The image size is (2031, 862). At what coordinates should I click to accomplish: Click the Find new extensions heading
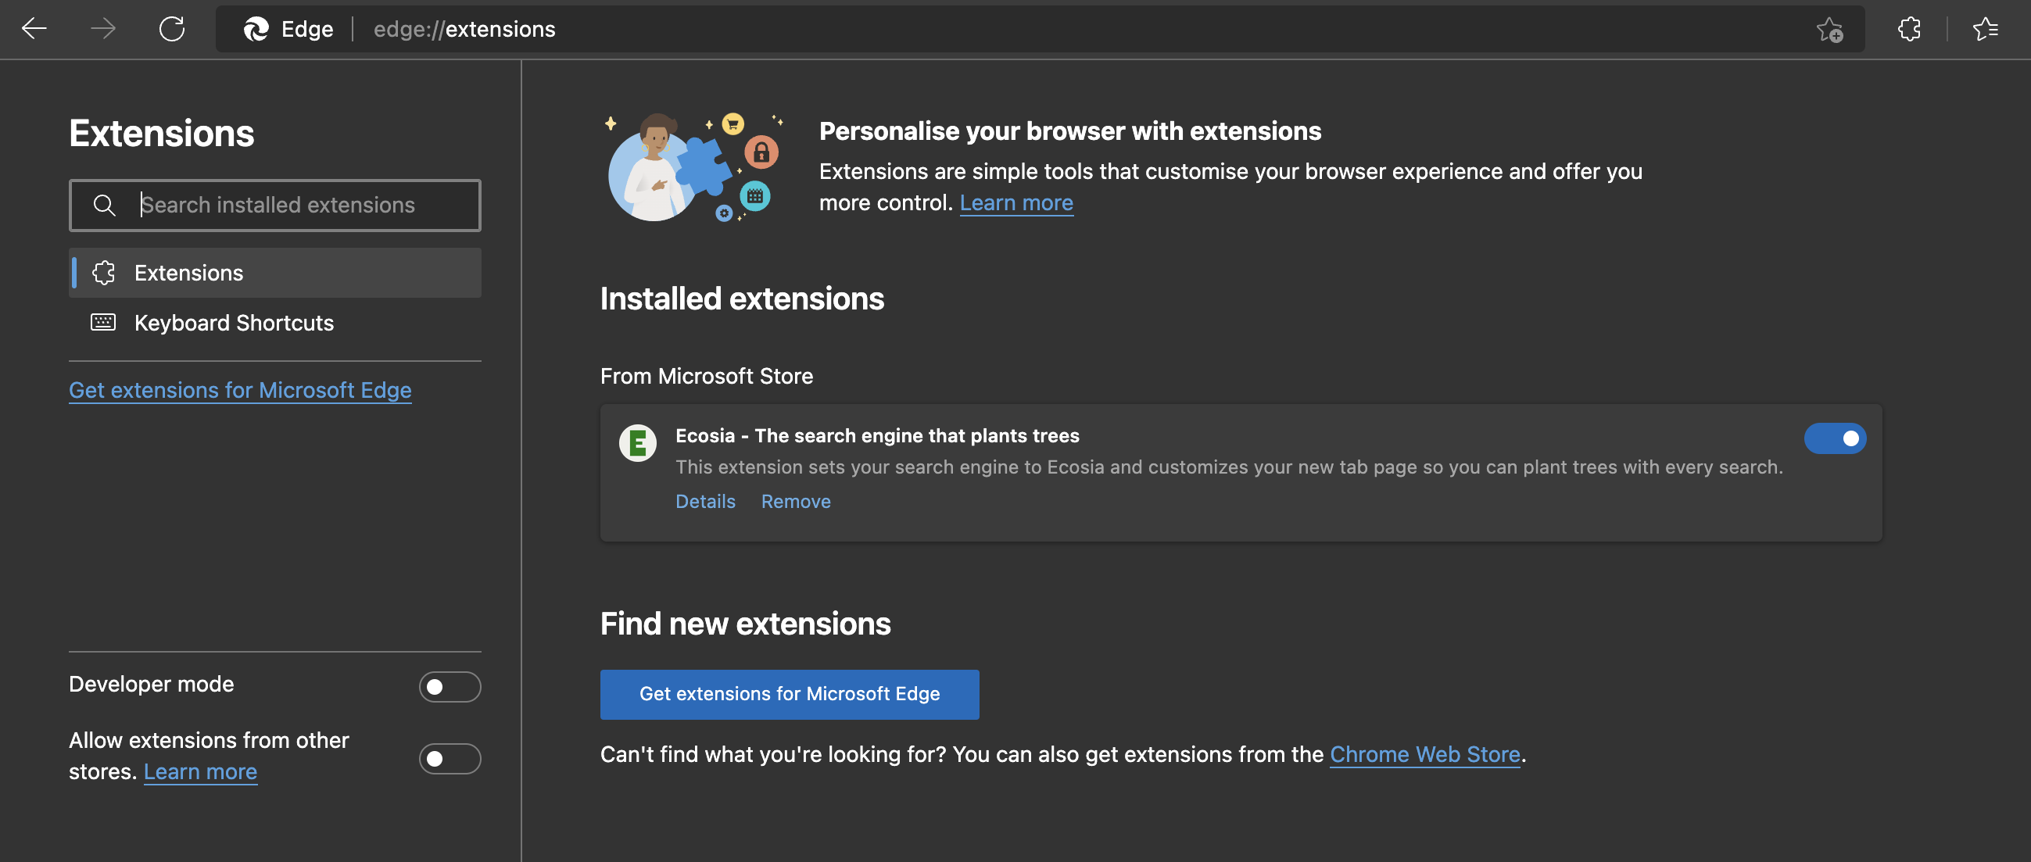tap(745, 624)
